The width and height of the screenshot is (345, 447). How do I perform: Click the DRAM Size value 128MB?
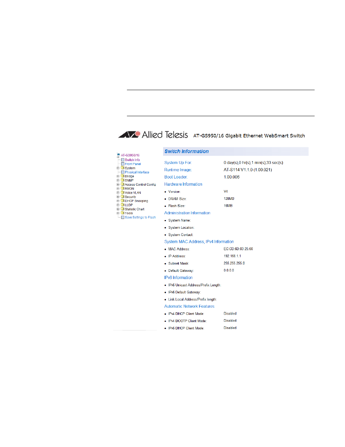[229, 199]
